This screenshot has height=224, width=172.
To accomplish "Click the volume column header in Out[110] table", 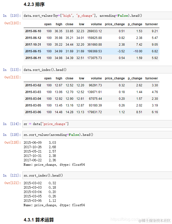I will pos(96,24).
